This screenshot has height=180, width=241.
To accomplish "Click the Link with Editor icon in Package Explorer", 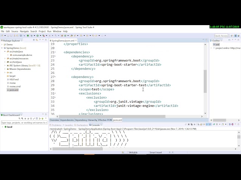I will coord(37,40).
